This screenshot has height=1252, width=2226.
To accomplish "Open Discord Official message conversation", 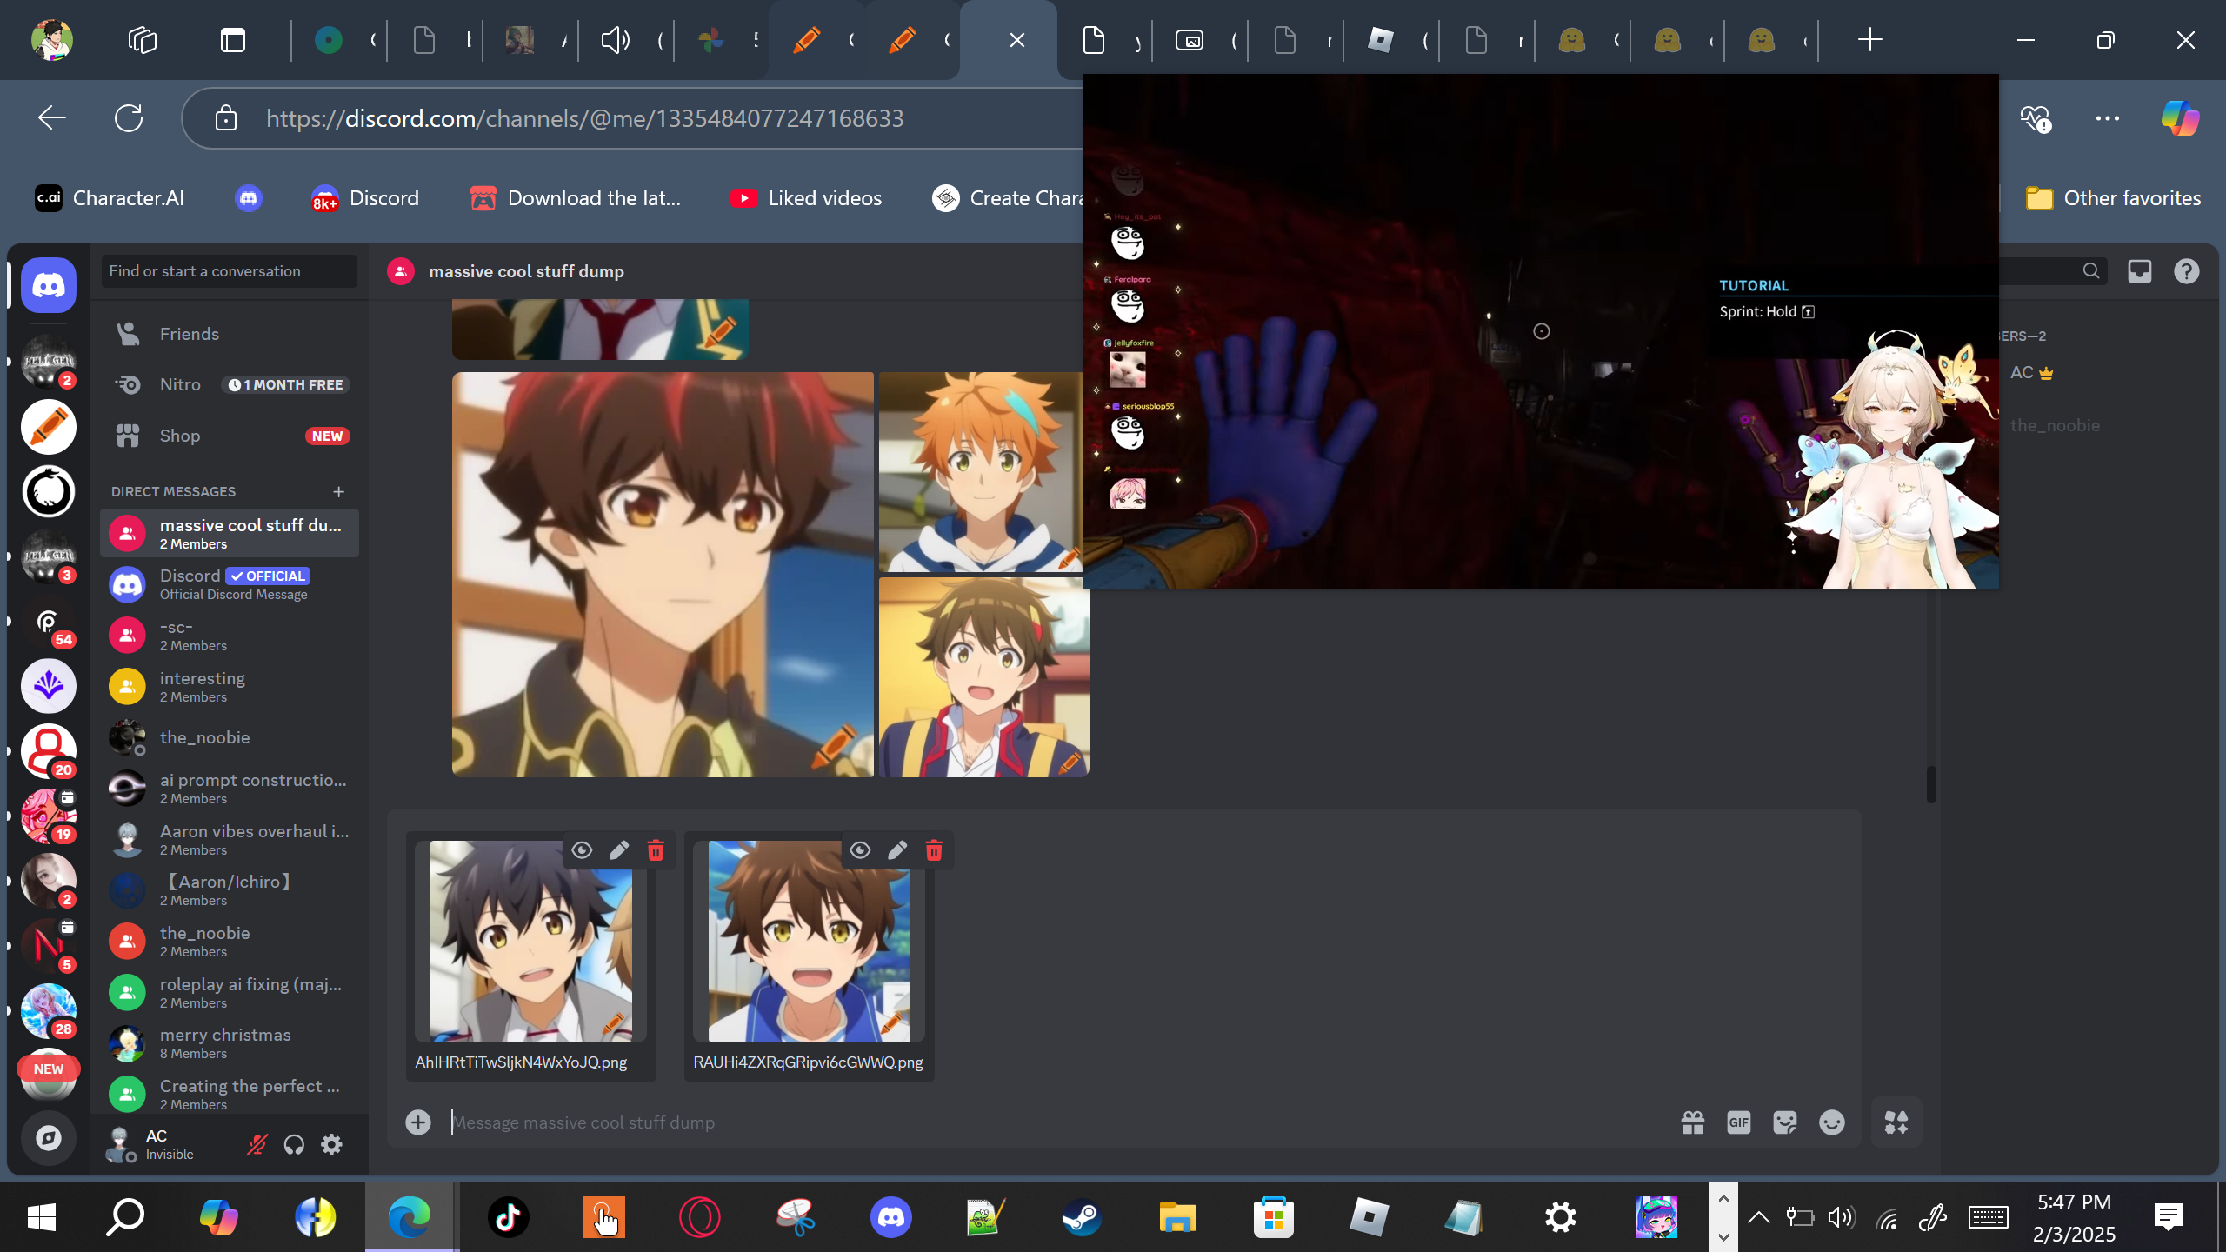I will click(230, 584).
